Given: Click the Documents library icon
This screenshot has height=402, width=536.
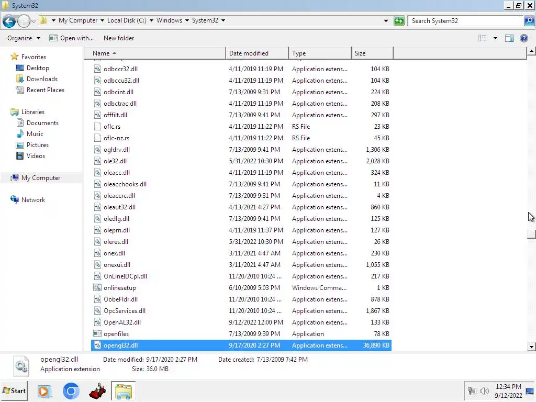Looking at the screenshot, I should [20, 123].
